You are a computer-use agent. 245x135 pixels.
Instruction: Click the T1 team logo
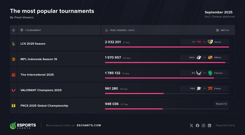(x=199, y=42)
